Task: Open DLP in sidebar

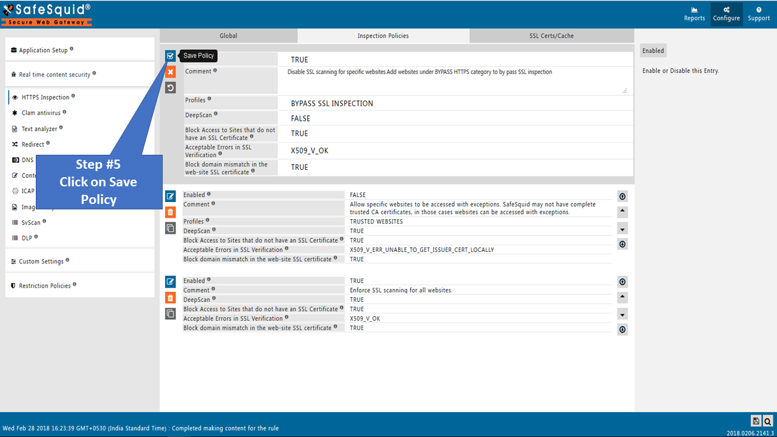Action: [x=27, y=239]
